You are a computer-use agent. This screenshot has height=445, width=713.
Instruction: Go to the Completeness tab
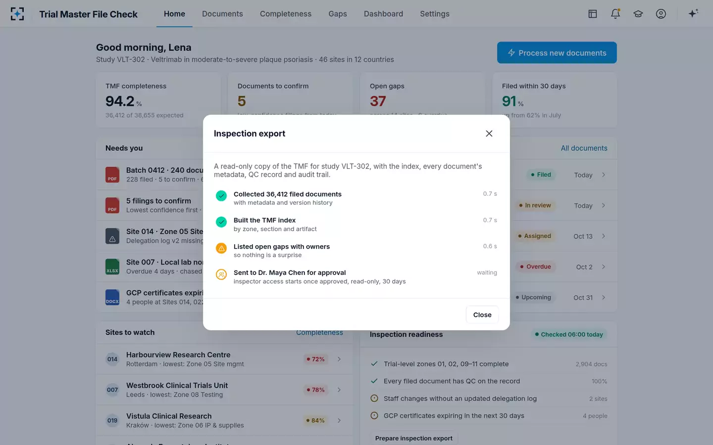pyautogui.click(x=286, y=14)
